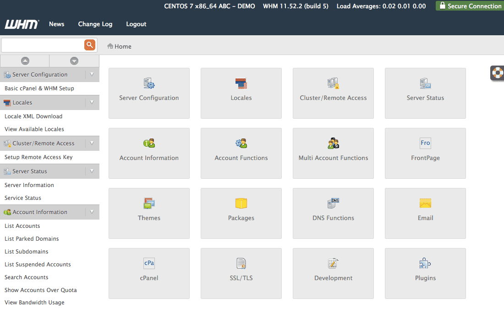The image size is (504, 309).
Task: Open the Plugins puzzle tile icon
Action: [x=425, y=263]
